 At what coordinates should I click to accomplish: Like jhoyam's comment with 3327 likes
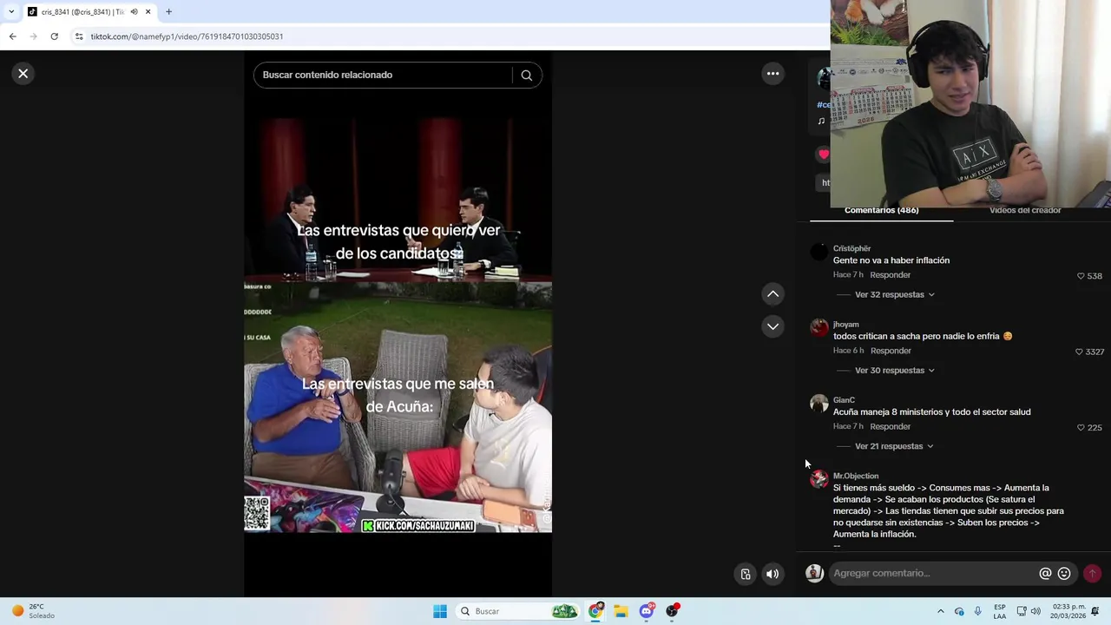click(x=1079, y=352)
